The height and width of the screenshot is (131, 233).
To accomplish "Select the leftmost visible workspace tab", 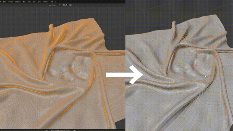I will coord(4,2).
